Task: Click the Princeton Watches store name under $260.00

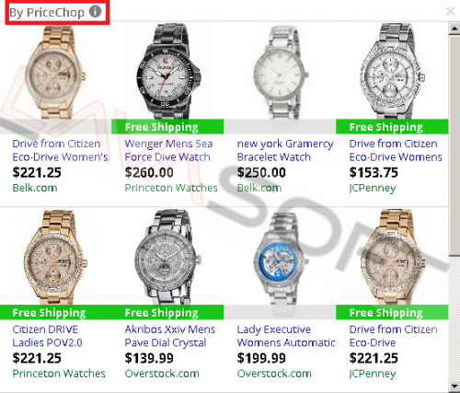Action: pos(171,188)
